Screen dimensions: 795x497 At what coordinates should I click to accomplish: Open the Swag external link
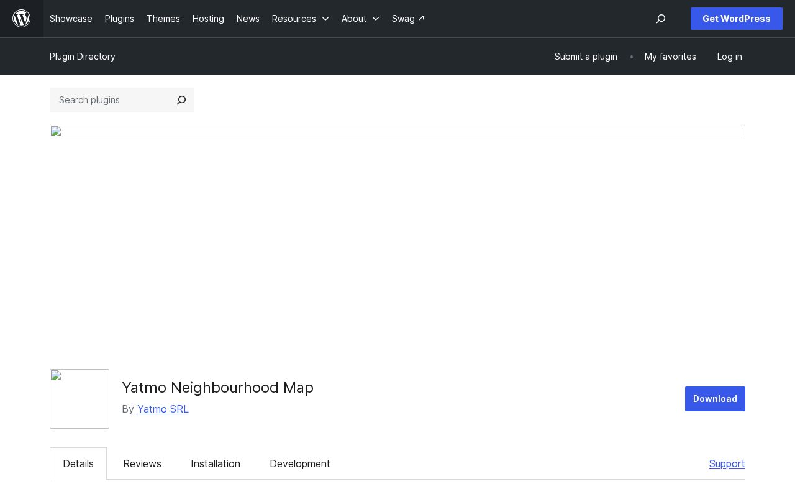point(408,19)
